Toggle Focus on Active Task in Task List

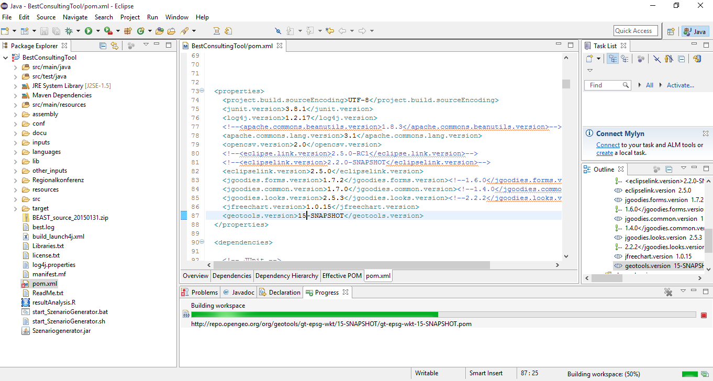(x=641, y=59)
